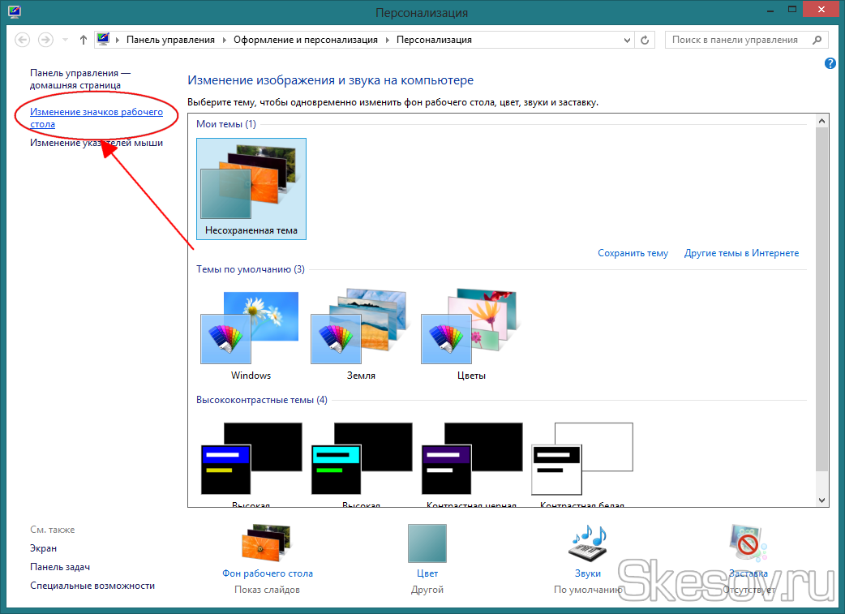Click the themes list scroll up arrow
Screen dimensions: 845x614
[821, 121]
